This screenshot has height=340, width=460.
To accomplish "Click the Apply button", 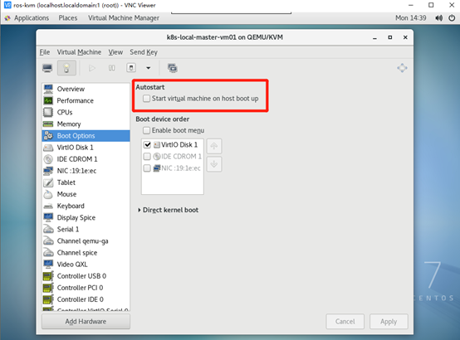I will tap(389, 322).
